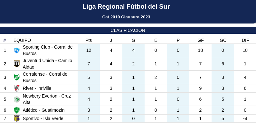
Task: Click the Atlético Guatimozín green crest
Action: pos(17,110)
